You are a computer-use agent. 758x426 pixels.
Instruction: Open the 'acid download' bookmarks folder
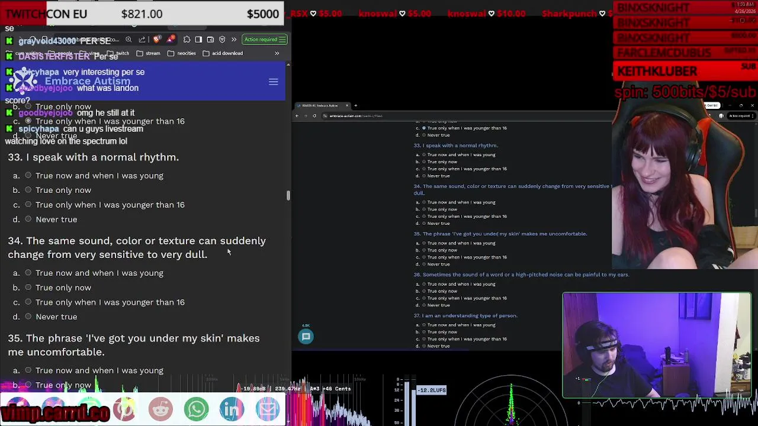pyautogui.click(x=223, y=53)
